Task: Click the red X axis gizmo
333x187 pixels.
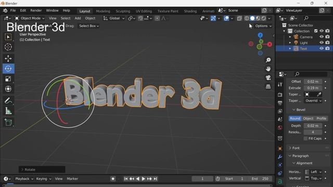Action: [x=270, y=44]
